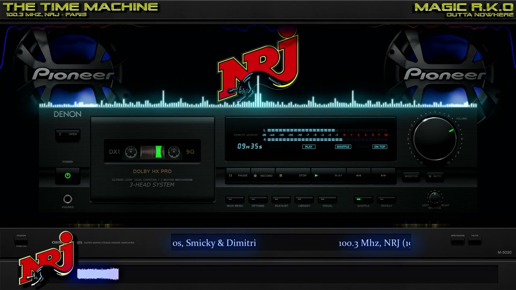This screenshot has width=516, height=290.
Task: Click the DENON brand label
Action: pyautogui.click(x=67, y=114)
